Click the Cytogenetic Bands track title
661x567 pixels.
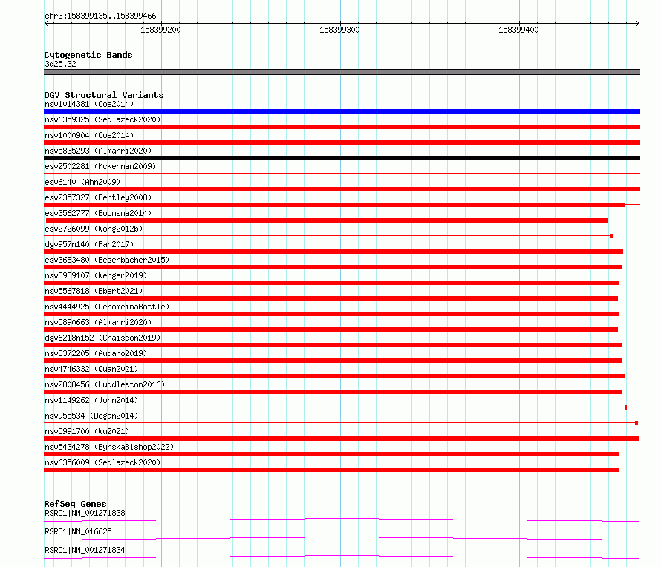pos(88,55)
